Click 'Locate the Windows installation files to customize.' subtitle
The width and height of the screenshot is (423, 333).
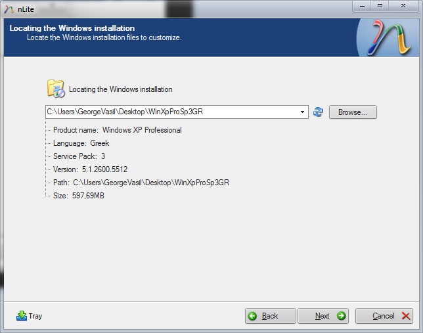tap(104, 37)
